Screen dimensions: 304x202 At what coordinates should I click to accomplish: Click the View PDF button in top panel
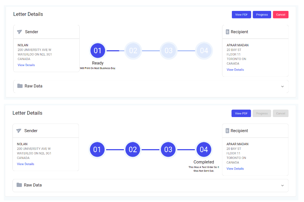click(241, 15)
